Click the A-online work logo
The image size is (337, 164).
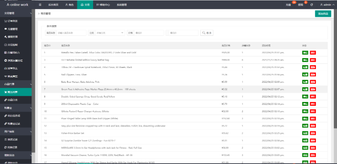click(x=17, y=5)
